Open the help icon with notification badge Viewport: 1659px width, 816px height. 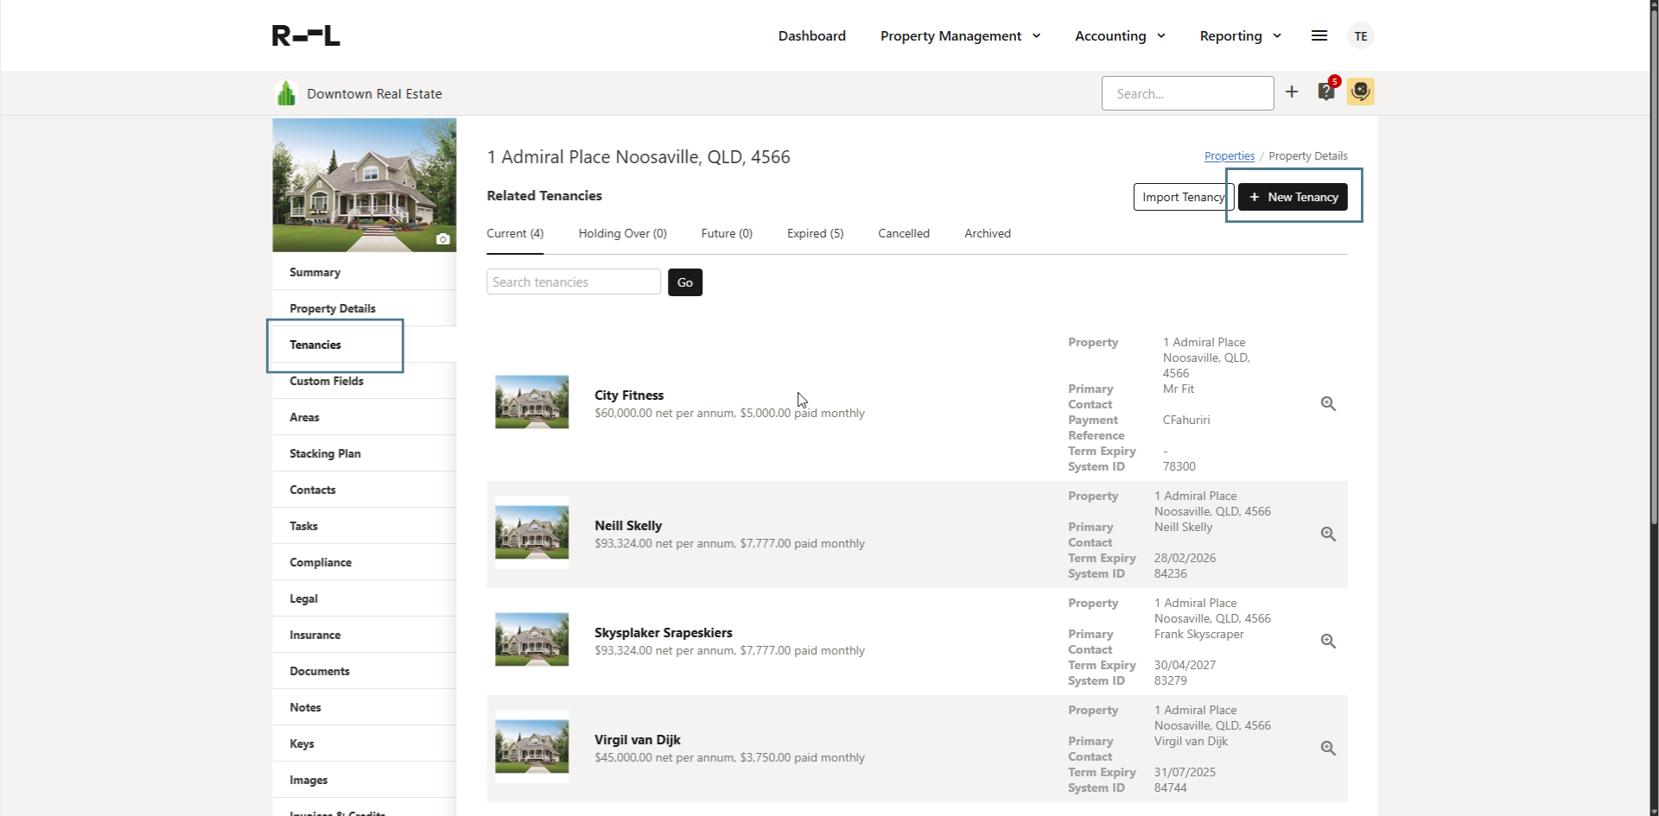tap(1326, 92)
